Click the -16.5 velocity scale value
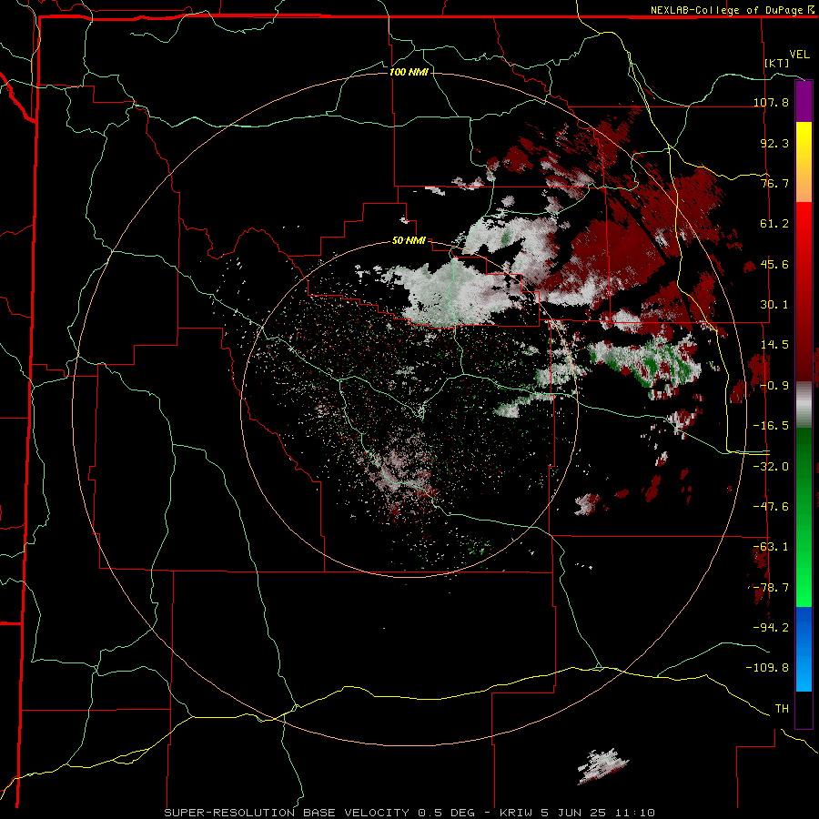This screenshot has width=819, height=819. pos(771,426)
